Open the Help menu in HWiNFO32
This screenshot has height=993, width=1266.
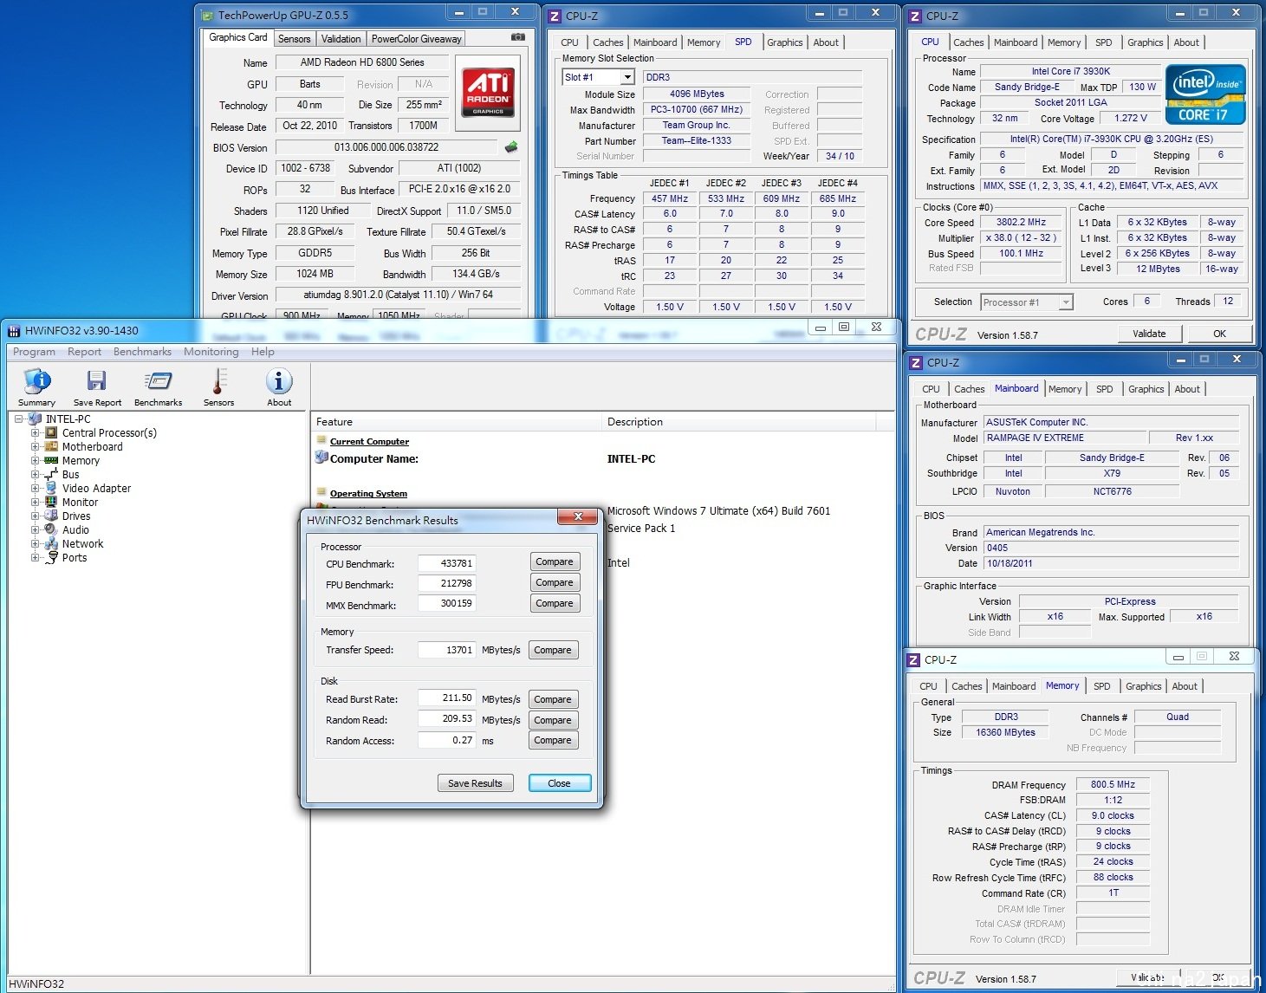pos(263,352)
